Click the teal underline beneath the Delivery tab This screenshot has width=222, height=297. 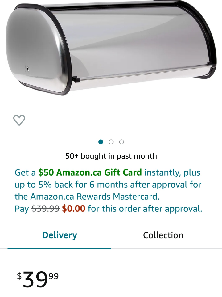click(59, 248)
